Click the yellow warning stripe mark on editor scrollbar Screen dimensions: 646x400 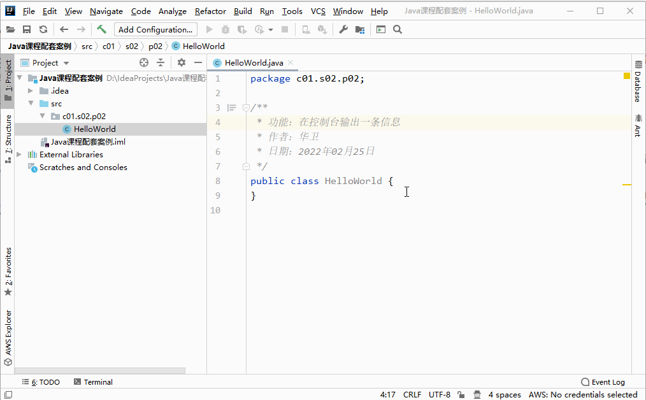pos(627,185)
